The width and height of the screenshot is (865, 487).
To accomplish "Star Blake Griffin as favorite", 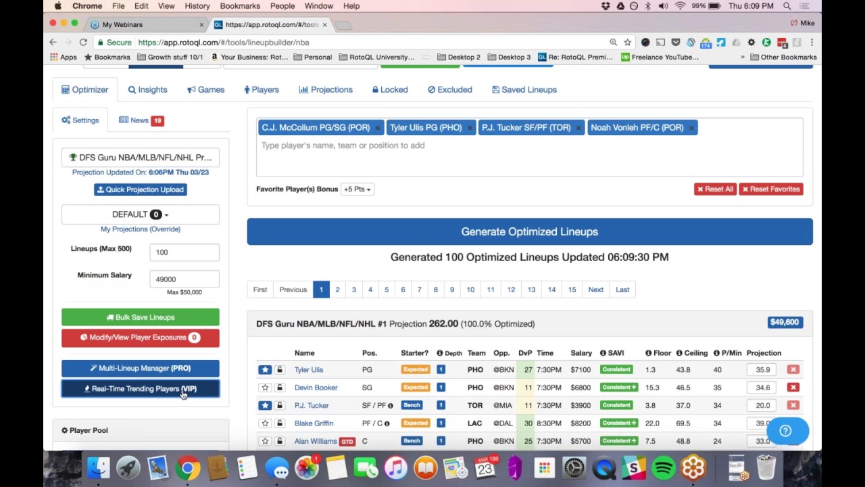I will 265,423.
